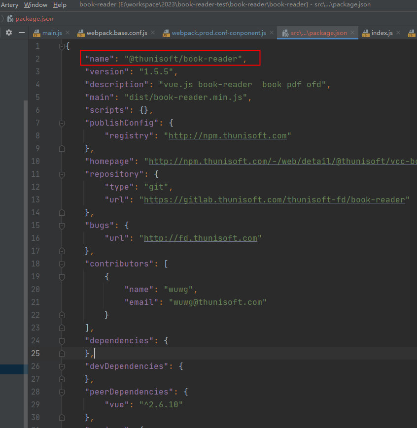This screenshot has height=428, width=417.
Task: Switch to the webpack.base.conf.js tab
Action: point(116,33)
